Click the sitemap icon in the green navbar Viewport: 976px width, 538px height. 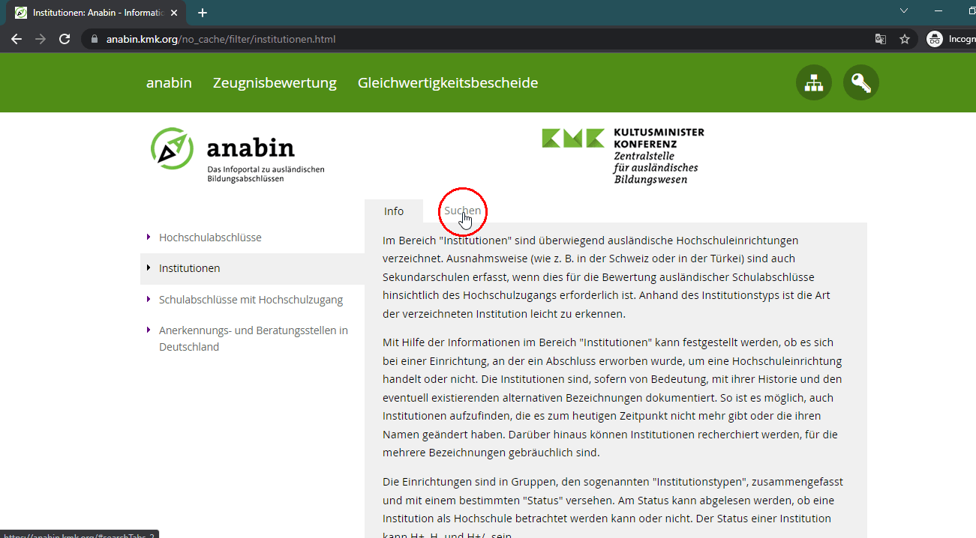813,82
